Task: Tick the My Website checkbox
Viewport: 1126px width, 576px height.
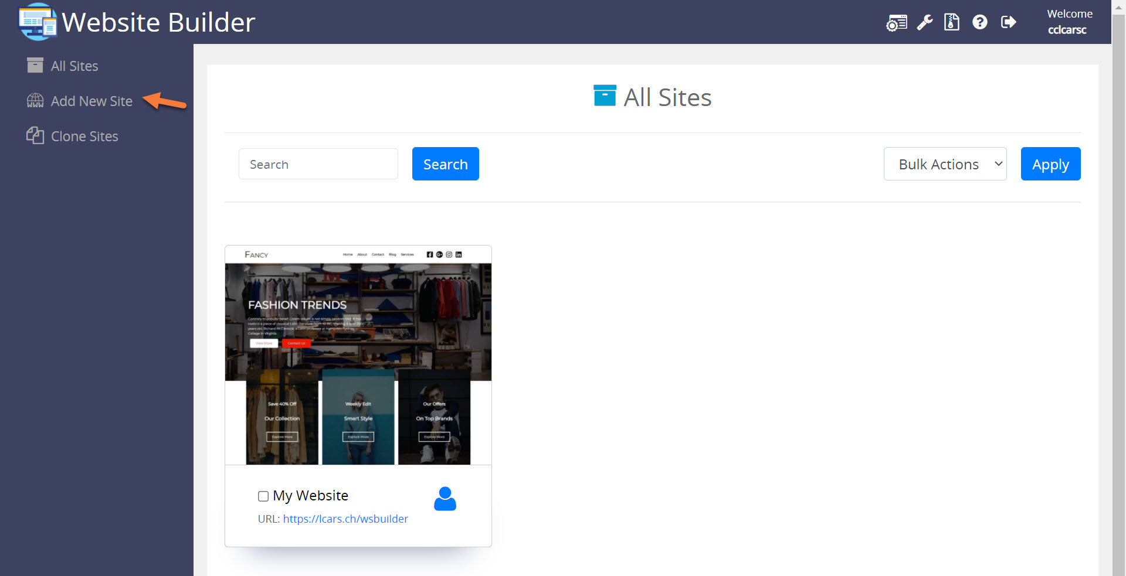Action: click(x=263, y=496)
